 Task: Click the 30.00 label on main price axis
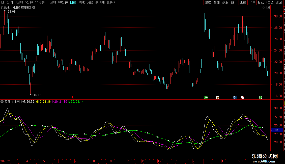pyautogui.click(x=278, y=16)
